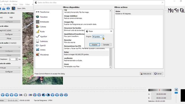Click the filmstrip toolbar icon
The height and width of the screenshot is (104, 185).
(x=13, y=8)
